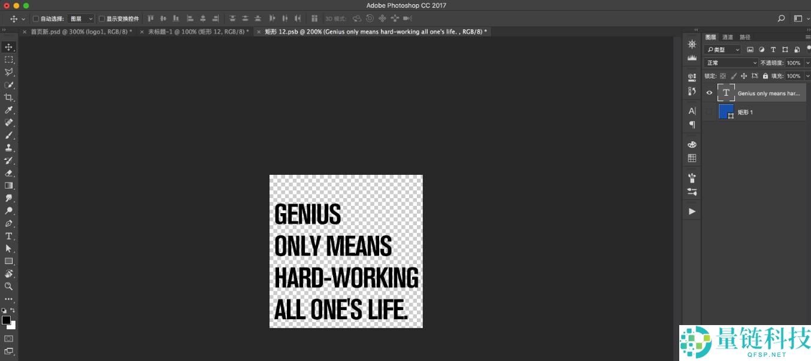Select the Pen tool
Viewport: 811px width, 361px height.
(x=8, y=223)
